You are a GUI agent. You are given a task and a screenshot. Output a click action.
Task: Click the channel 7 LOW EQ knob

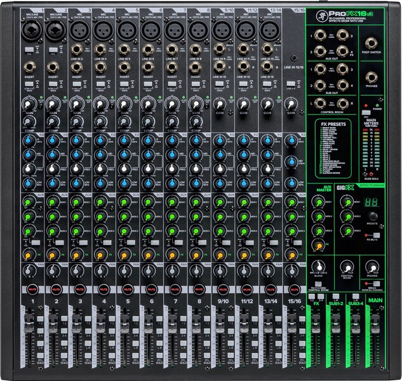(171, 183)
